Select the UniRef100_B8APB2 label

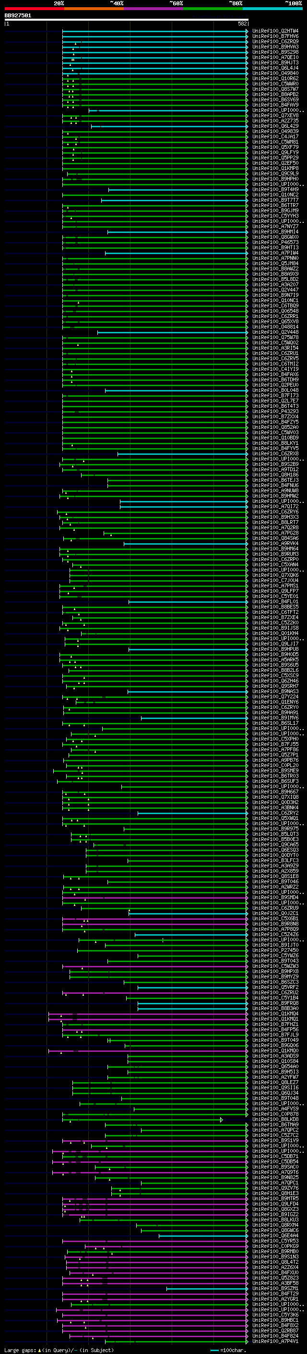[x=275, y=94]
